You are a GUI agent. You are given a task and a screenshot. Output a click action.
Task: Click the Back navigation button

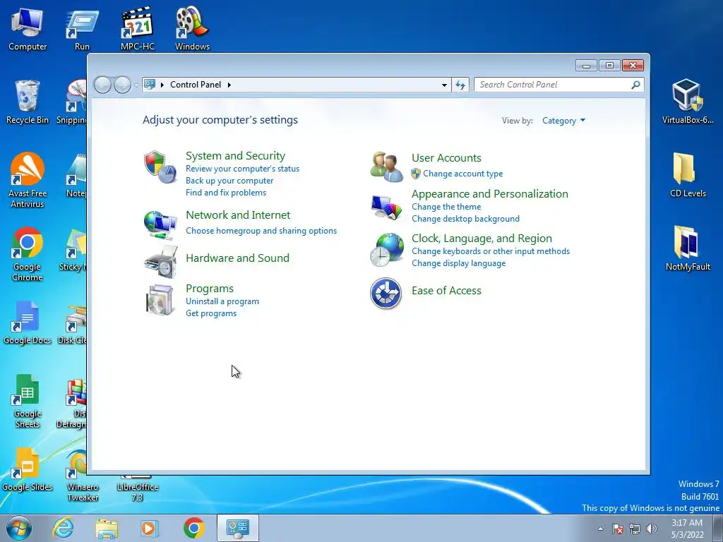click(102, 85)
